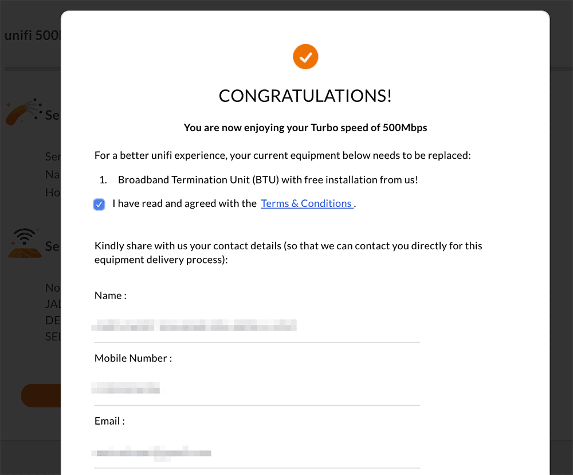Click the 'Email :' field label
The height and width of the screenshot is (475, 573).
[x=109, y=421]
